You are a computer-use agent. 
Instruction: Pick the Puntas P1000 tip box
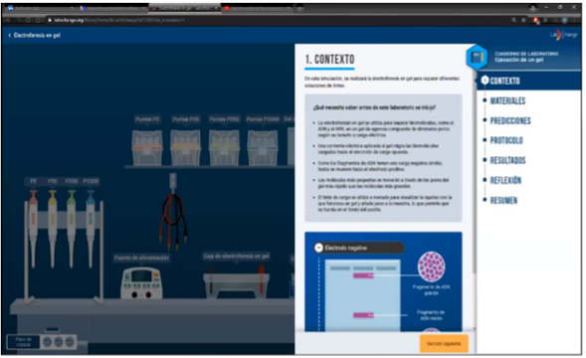[x=263, y=147]
